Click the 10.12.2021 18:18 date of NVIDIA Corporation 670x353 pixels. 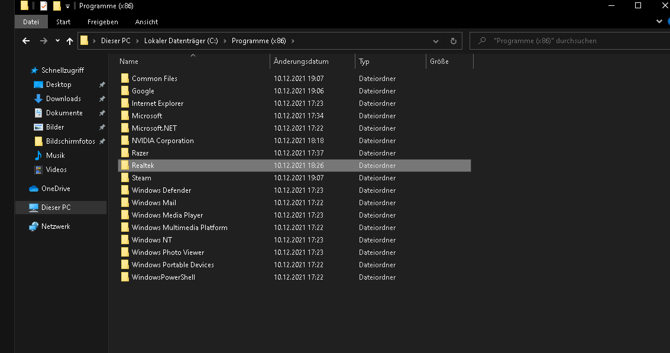tap(299, 141)
